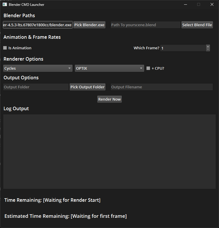Click the Renderer Options heading

[x=23, y=59]
